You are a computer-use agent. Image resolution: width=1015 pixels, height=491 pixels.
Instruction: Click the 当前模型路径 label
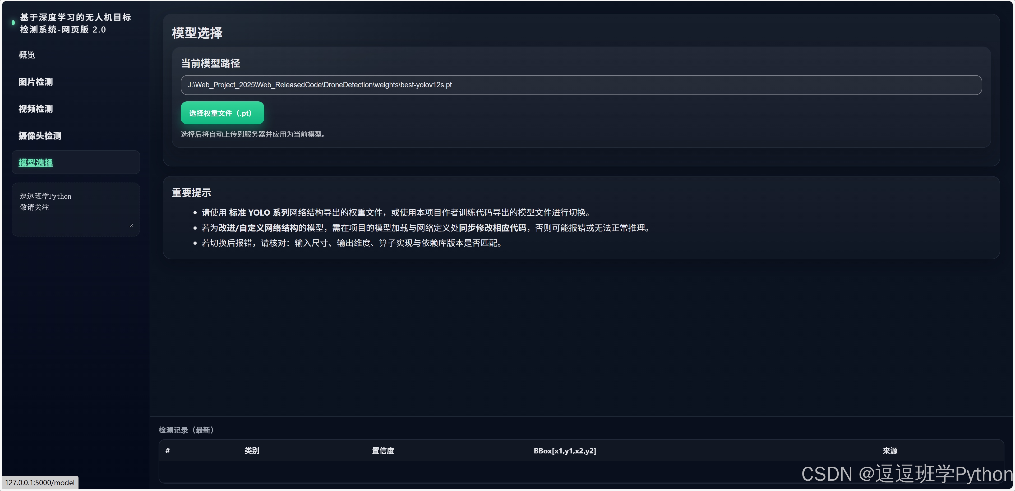coord(210,63)
